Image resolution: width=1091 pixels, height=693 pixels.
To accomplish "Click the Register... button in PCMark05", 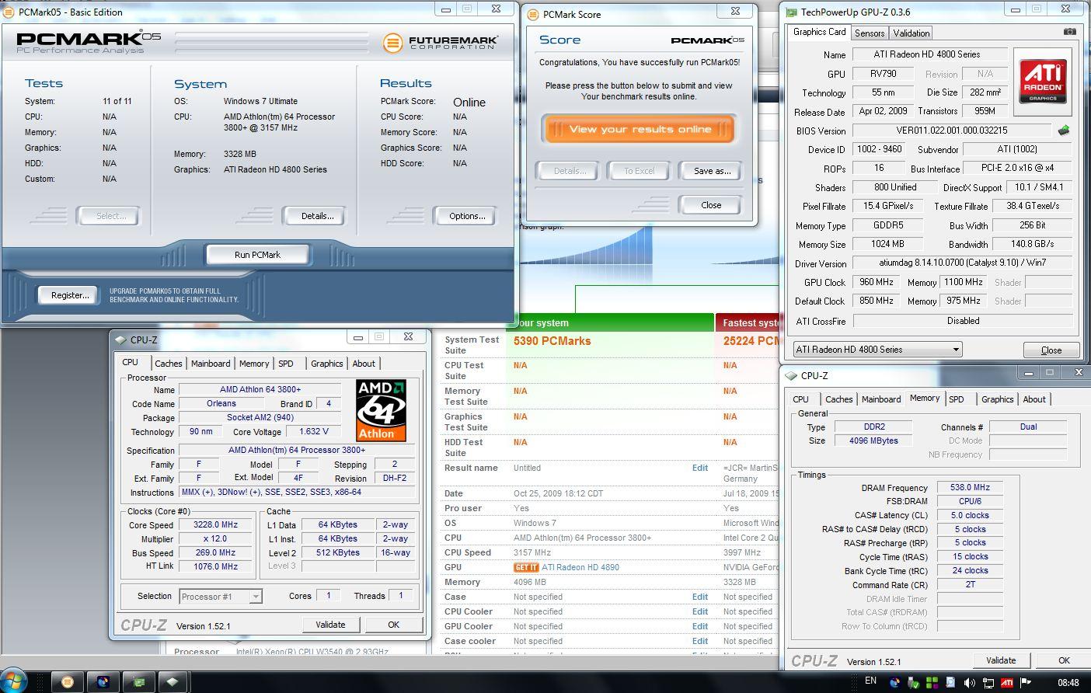I will pyautogui.click(x=70, y=295).
